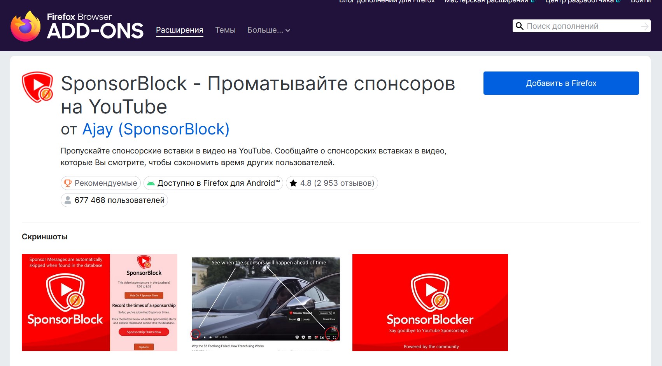
Task: Click the SponsorBlock extension shield icon
Action: (37, 87)
